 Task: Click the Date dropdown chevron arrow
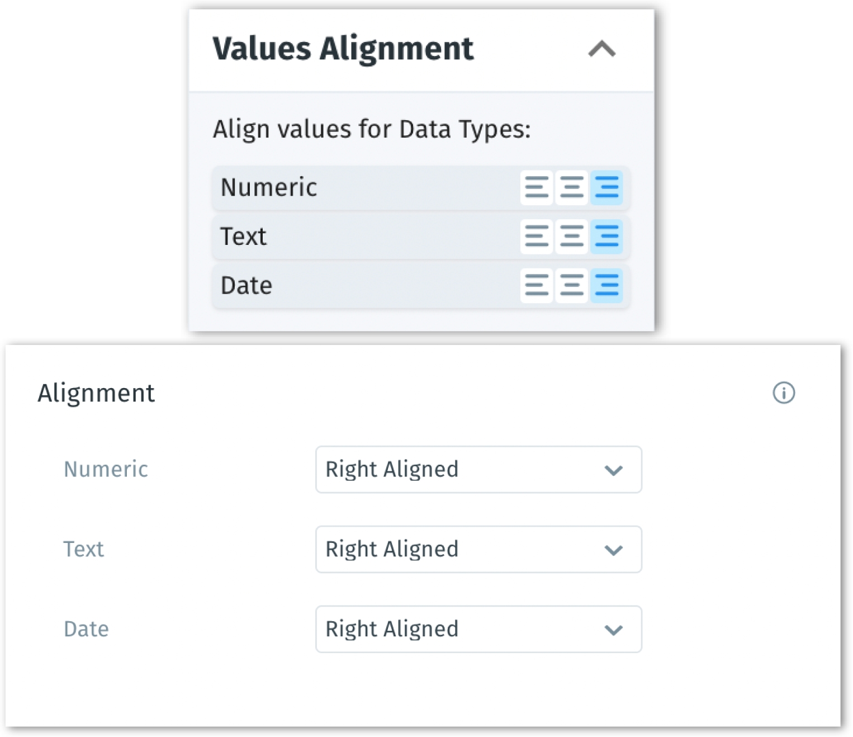614,630
